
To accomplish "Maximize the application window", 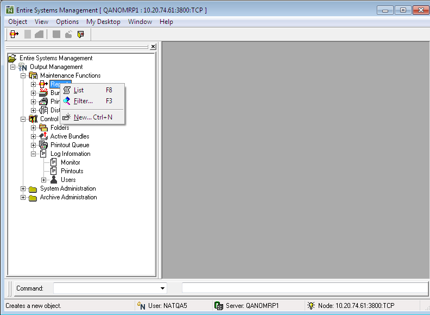I will point(403,10).
